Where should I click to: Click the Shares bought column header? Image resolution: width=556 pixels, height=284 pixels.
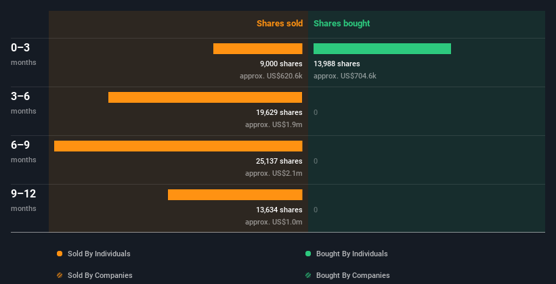341,24
